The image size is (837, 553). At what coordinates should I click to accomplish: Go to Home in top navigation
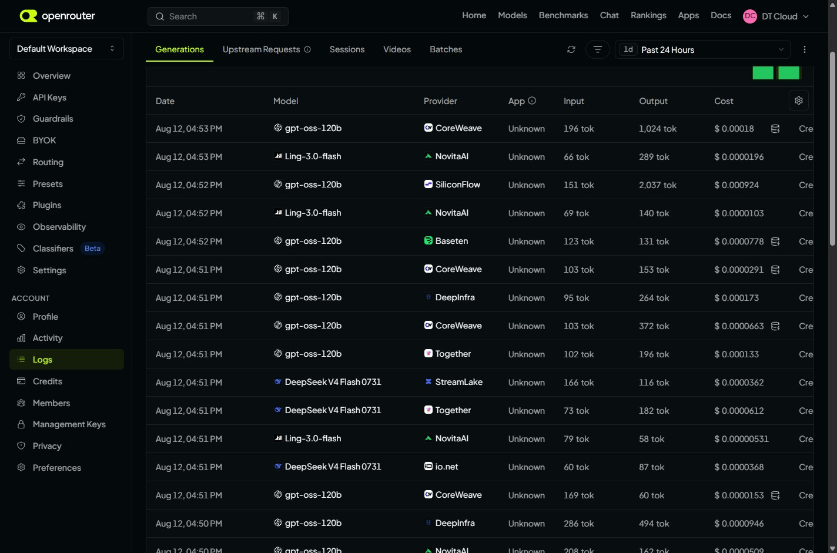point(474,15)
